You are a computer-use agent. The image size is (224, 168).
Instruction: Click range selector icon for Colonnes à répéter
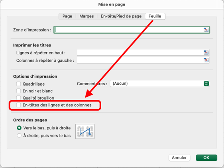coord(206,60)
